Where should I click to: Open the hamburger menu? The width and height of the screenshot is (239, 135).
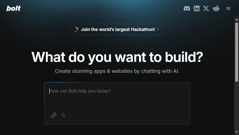click(228, 8)
